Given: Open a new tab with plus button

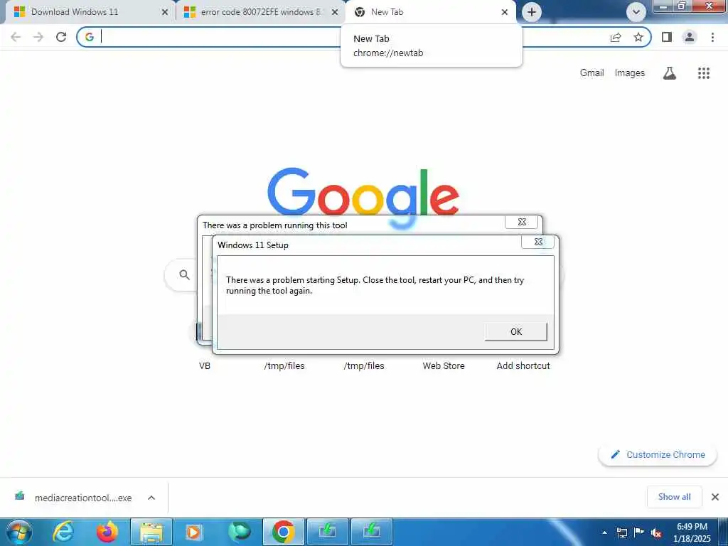Looking at the screenshot, I should point(532,12).
